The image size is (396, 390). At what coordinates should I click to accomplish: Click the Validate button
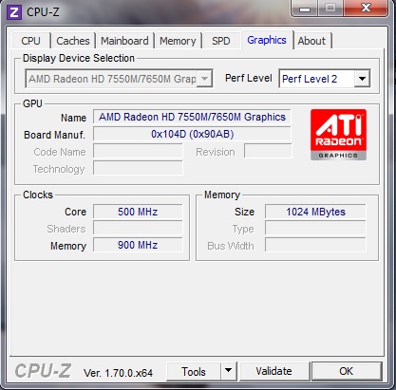pos(274,371)
